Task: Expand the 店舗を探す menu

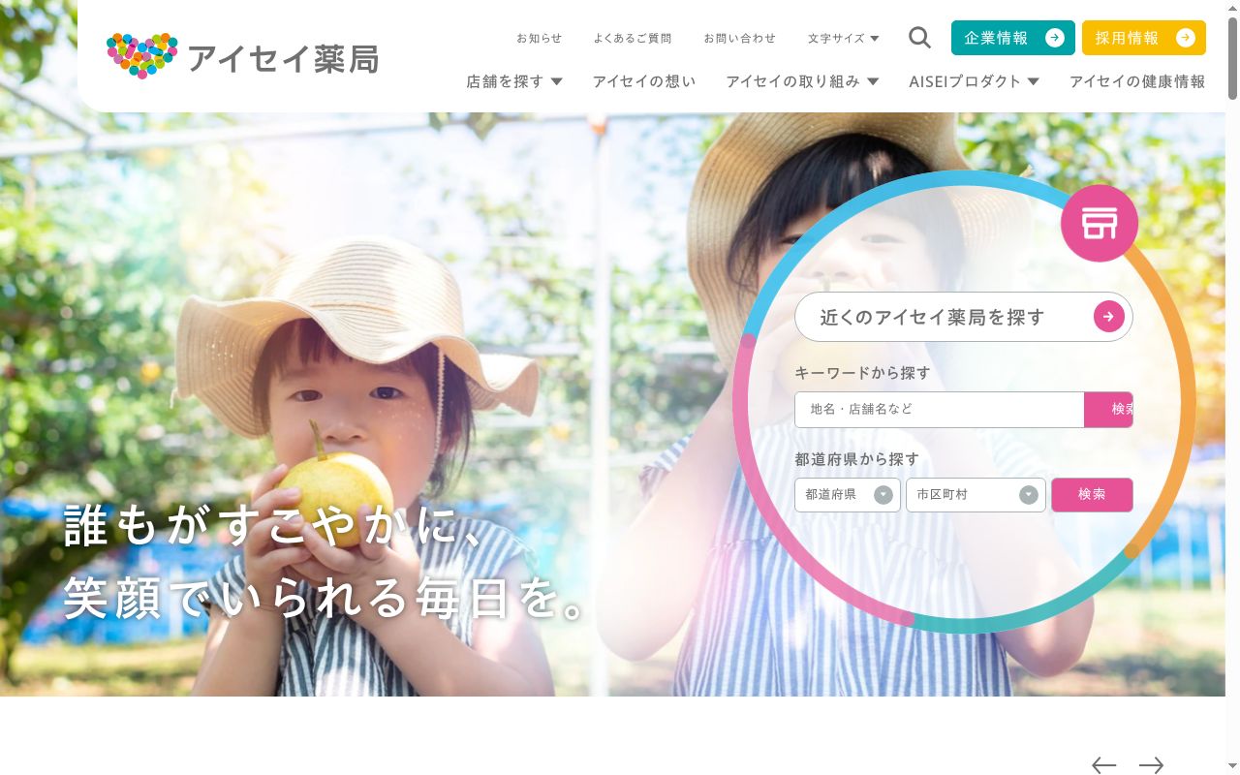Action: pyautogui.click(x=514, y=81)
